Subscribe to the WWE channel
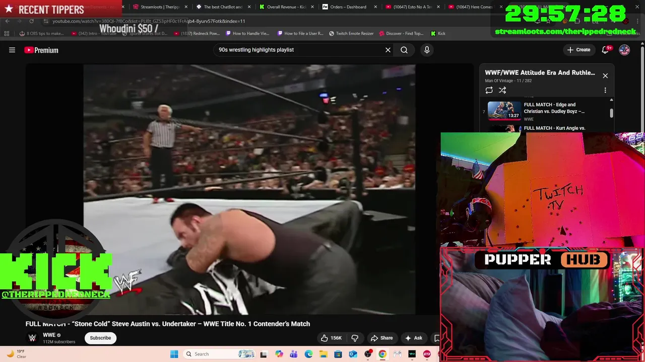The height and width of the screenshot is (362, 645). [100, 338]
